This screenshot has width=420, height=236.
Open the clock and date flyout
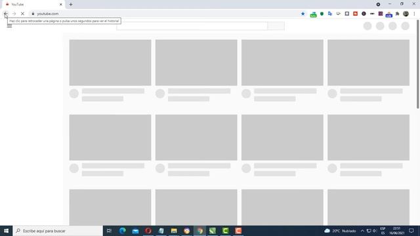(396, 231)
